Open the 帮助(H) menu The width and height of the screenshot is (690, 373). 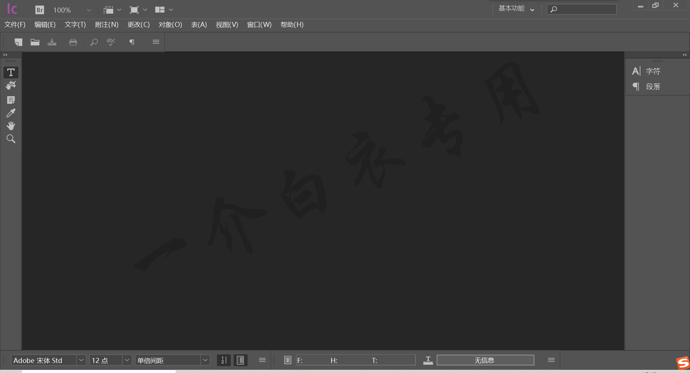pos(292,25)
